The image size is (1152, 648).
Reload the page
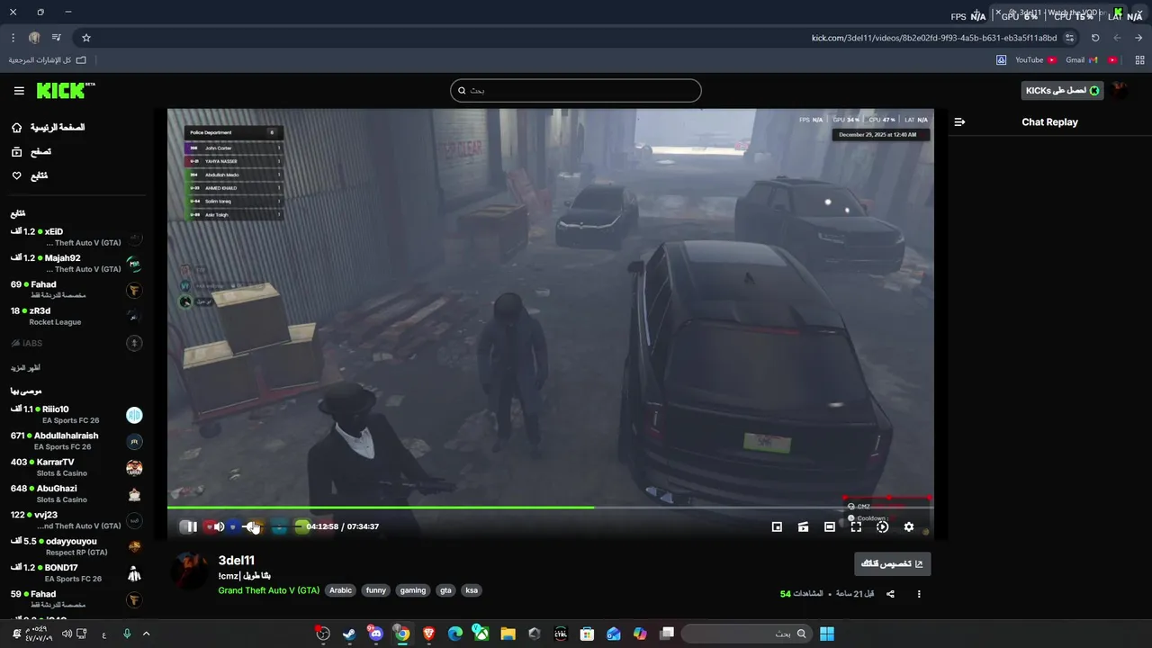tap(1095, 38)
